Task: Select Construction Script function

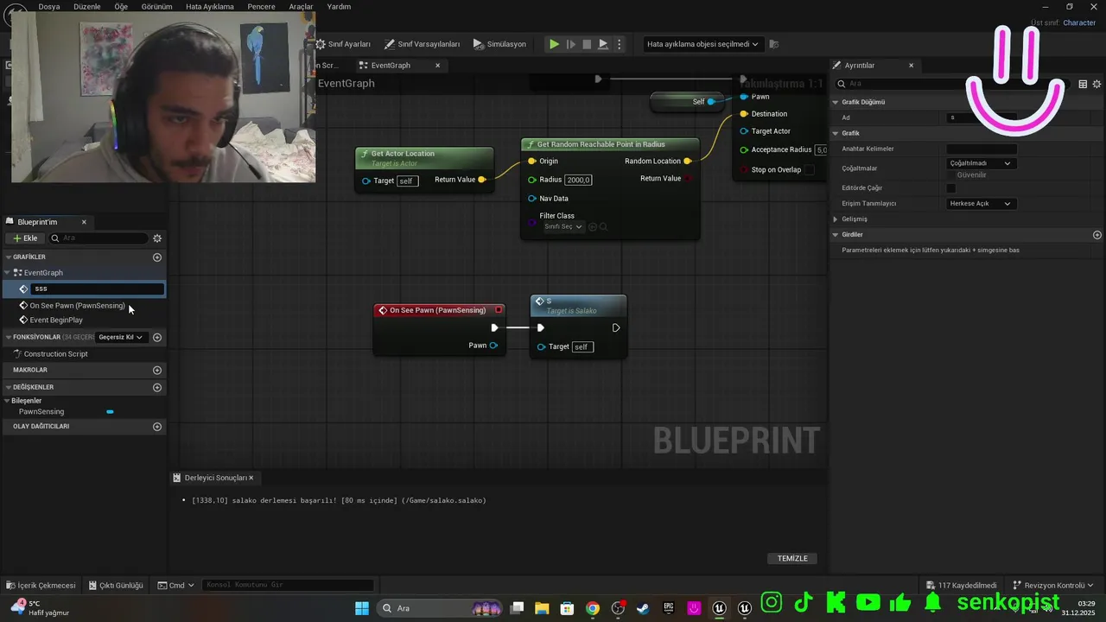Action: pos(55,354)
